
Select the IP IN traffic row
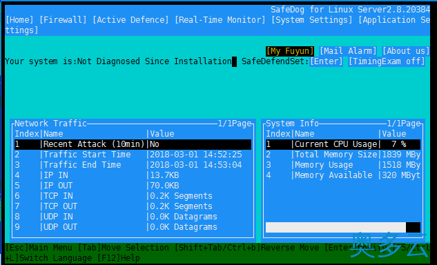click(x=133, y=175)
